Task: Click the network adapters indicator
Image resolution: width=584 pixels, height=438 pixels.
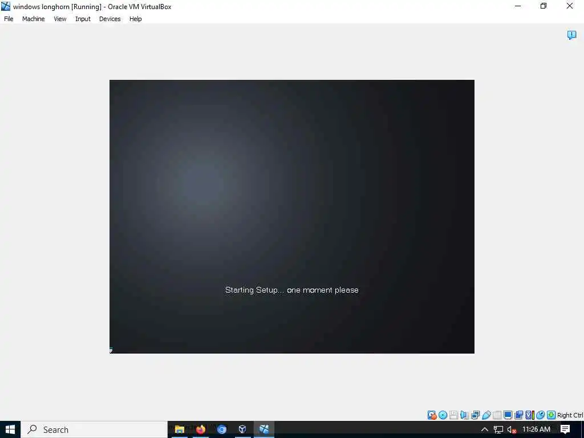Action: [x=475, y=415]
